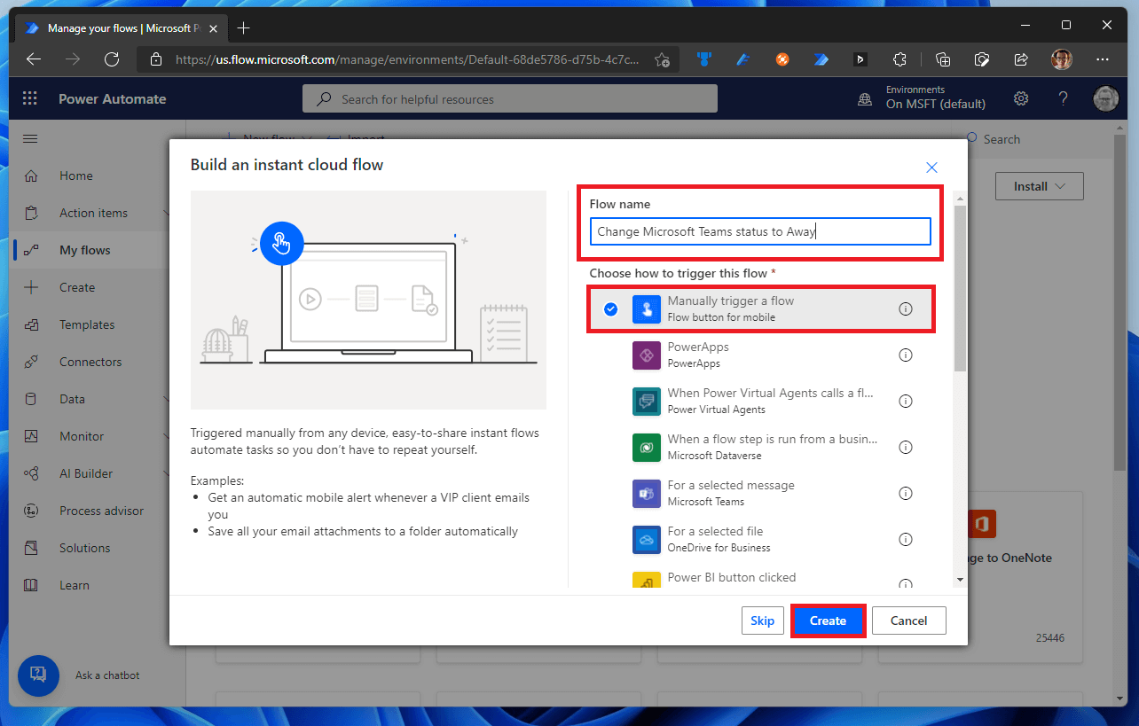Viewport: 1139px width, 726px height.
Task: Open browser Settings and more menu
Action: click(x=1103, y=59)
